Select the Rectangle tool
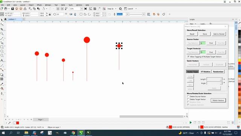Viewport: 241px width, 136px height. (2, 47)
